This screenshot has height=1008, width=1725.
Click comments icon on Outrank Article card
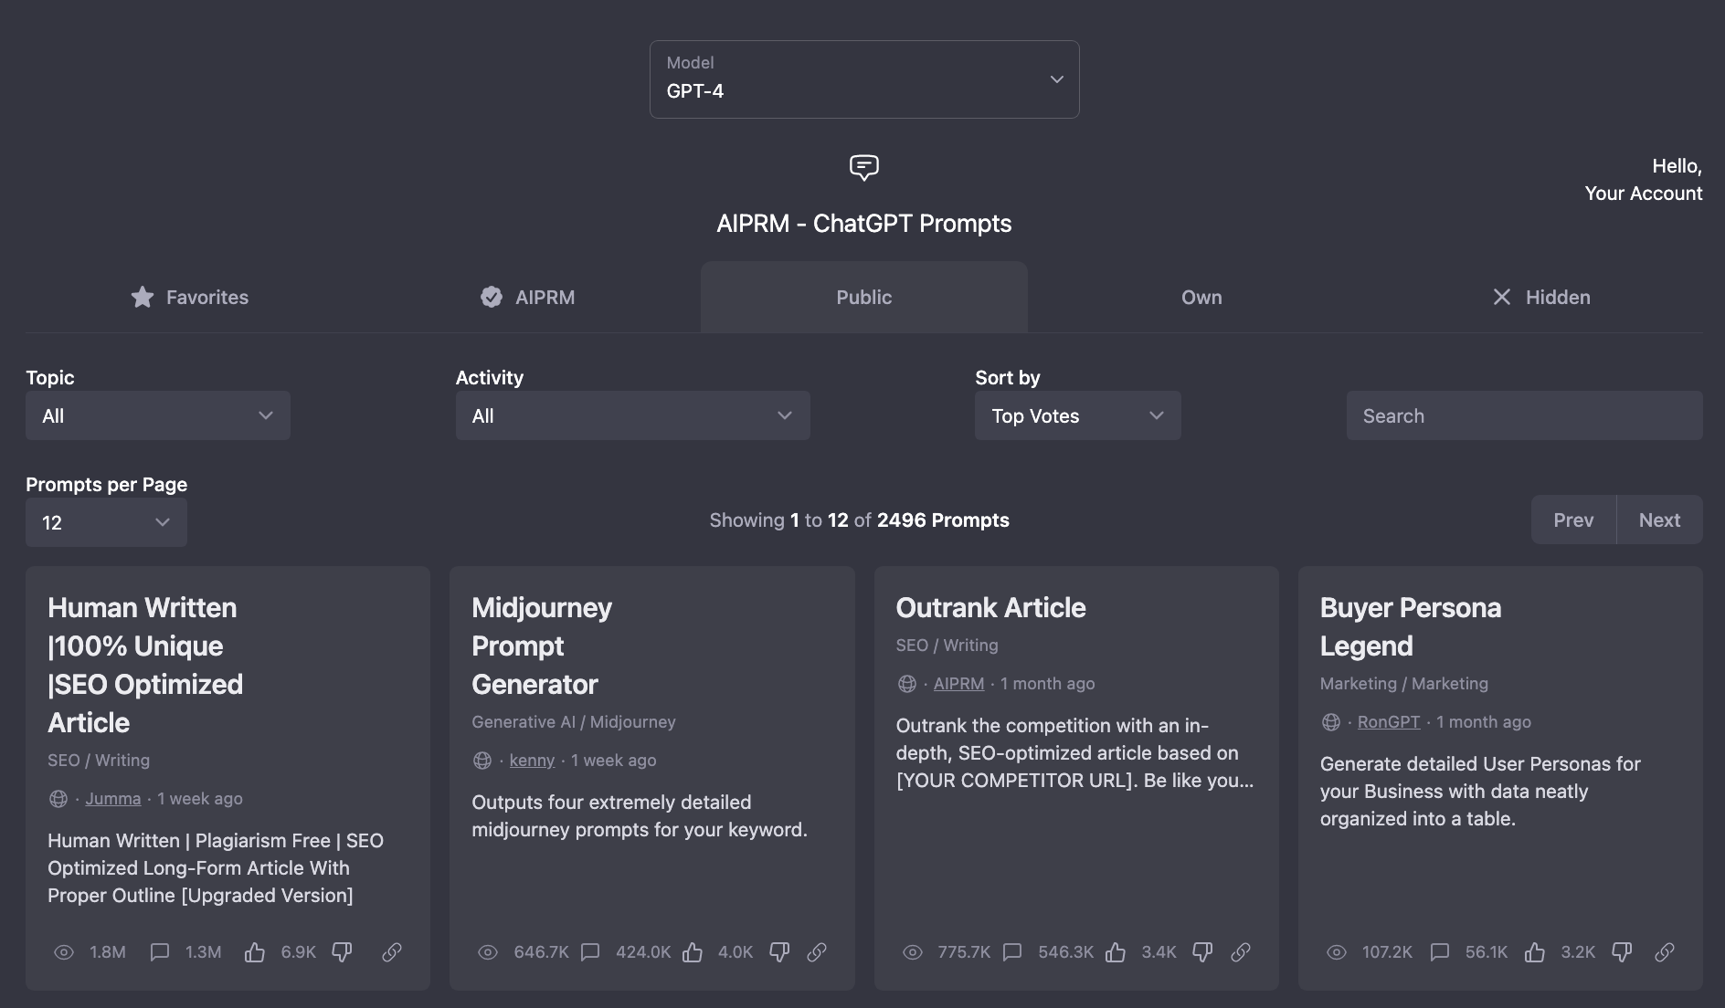click(x=1012, y=952)
